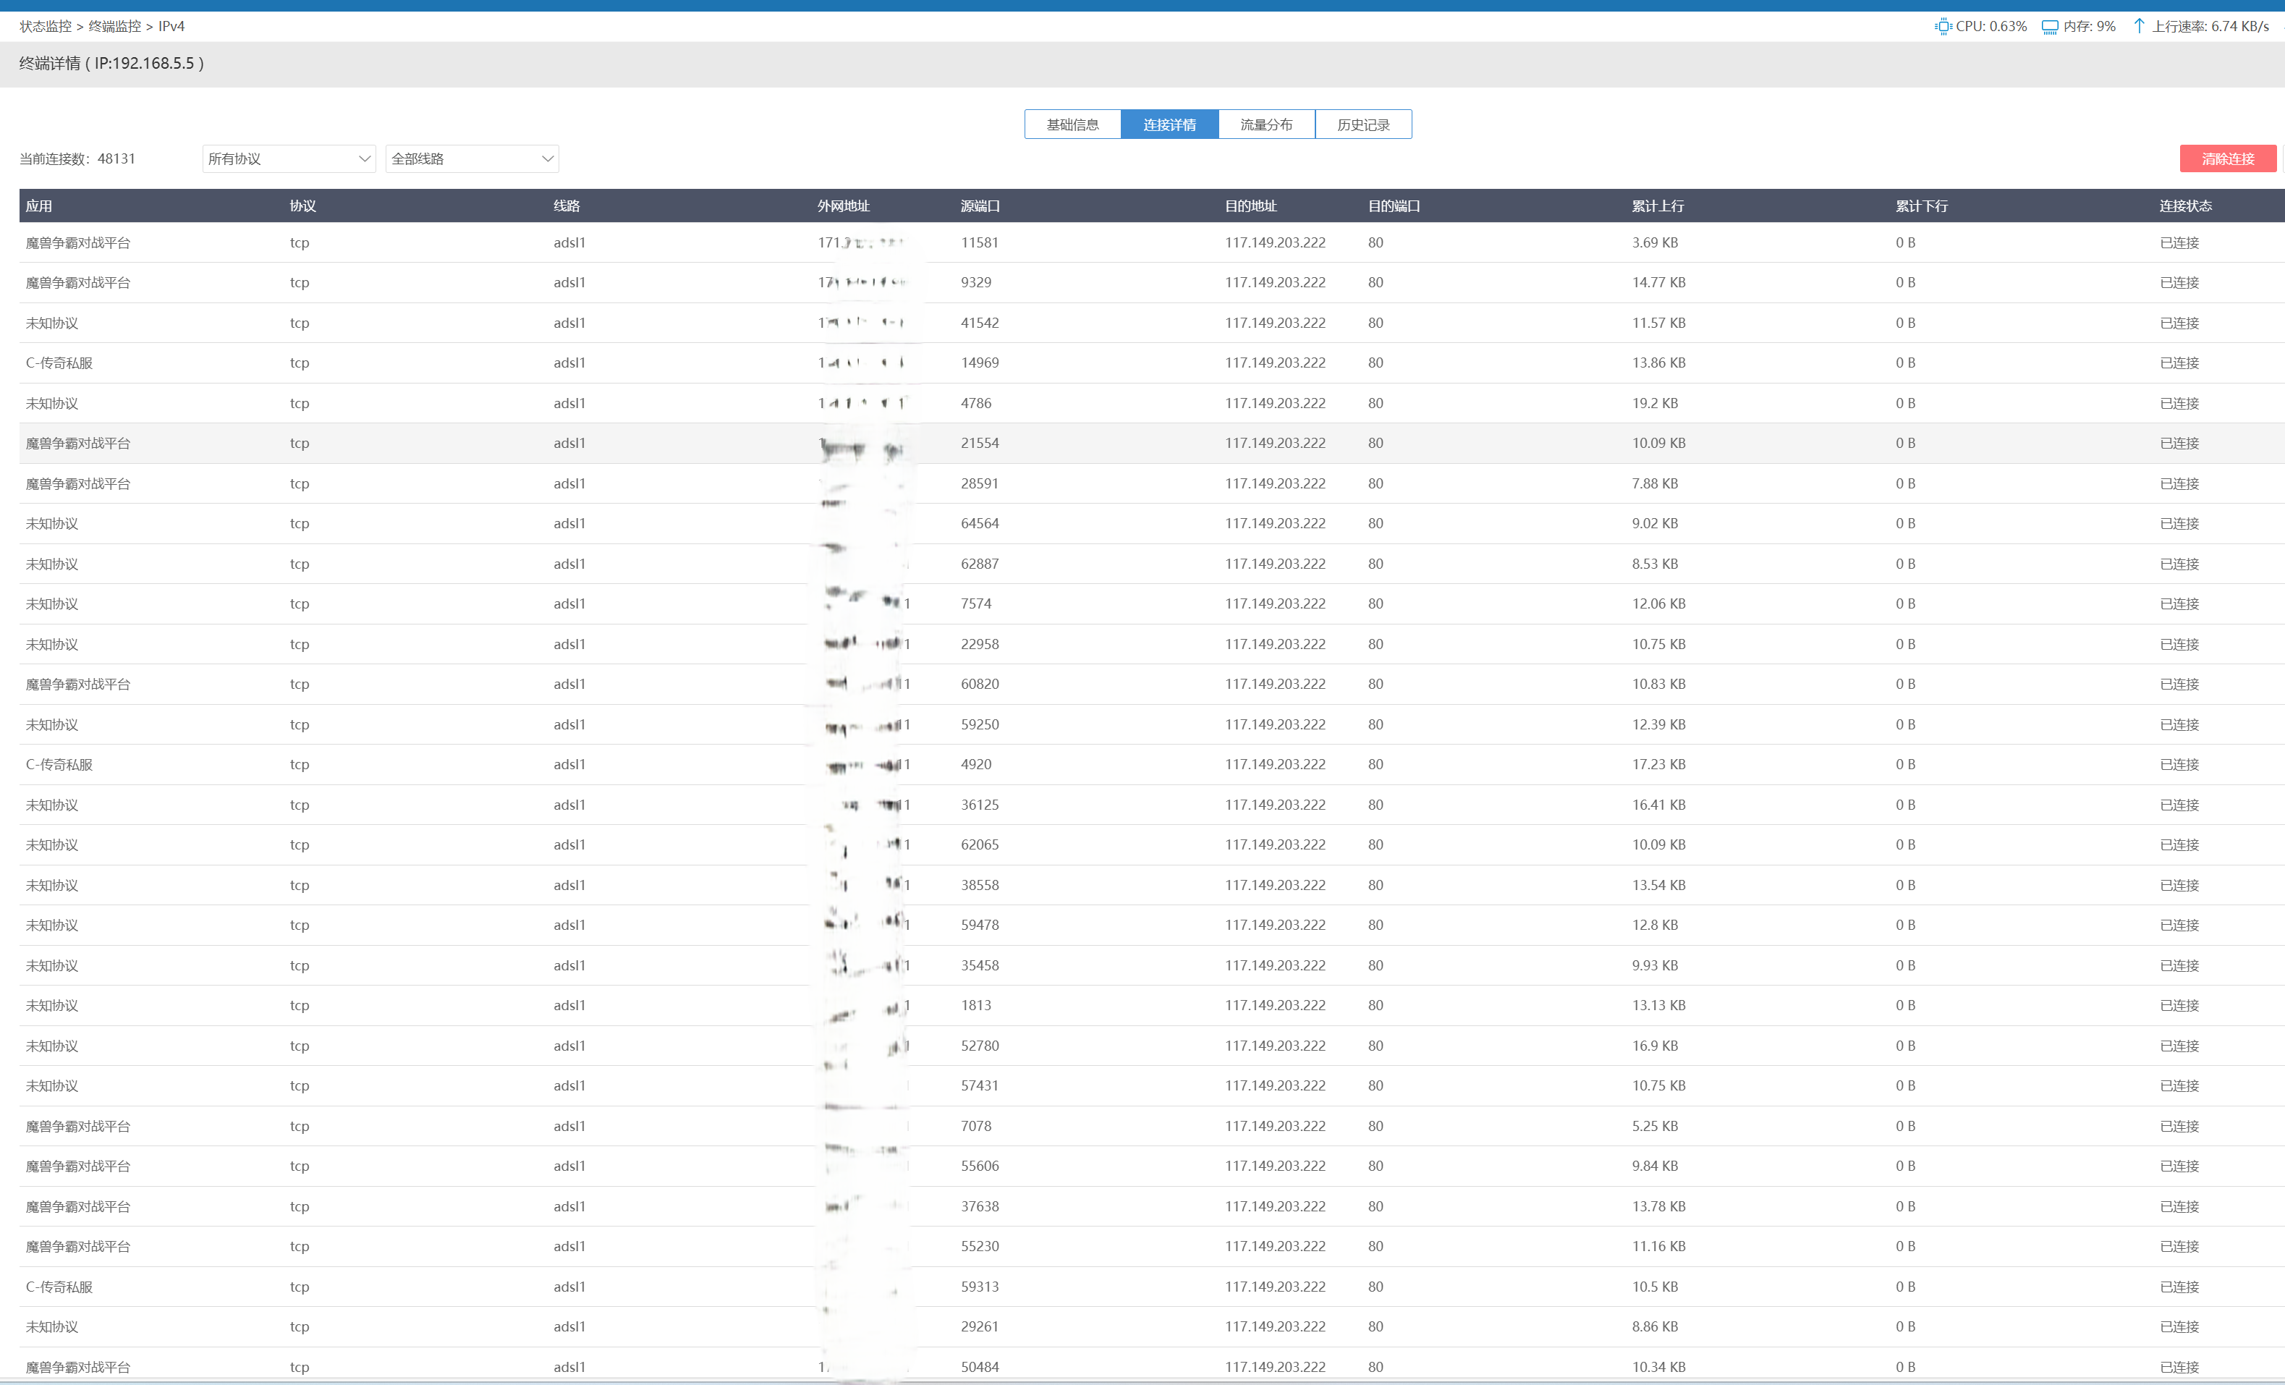Click the 连接状态 column header
This screenshot has width=2285, height=1385.
coord(2185,206)
